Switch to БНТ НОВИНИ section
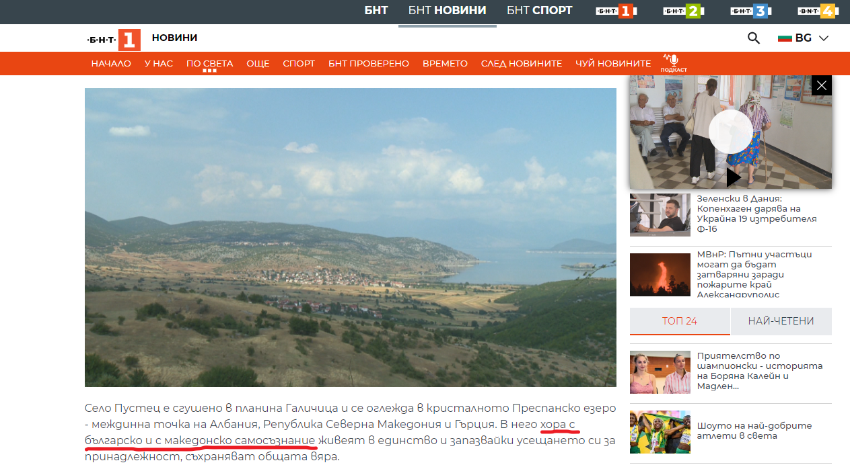This screenshot has height=469, width=850. pyautogui.click(x=447, y=10)
